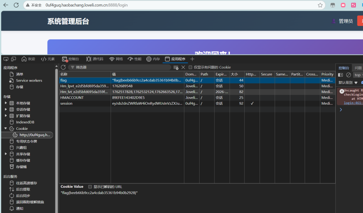Open the 源代码 tab
The image size is (363, 213).
[95, 59]
